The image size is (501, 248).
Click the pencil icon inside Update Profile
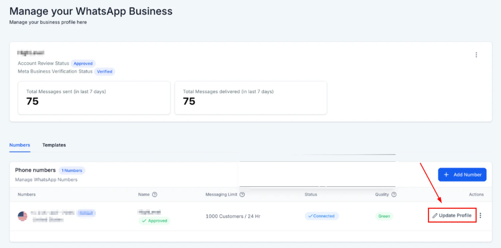click(x=435, y=215)
